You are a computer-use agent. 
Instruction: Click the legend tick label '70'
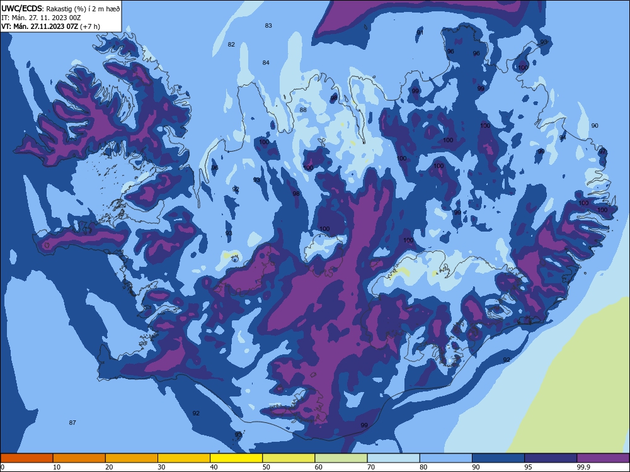coord(371,467)
